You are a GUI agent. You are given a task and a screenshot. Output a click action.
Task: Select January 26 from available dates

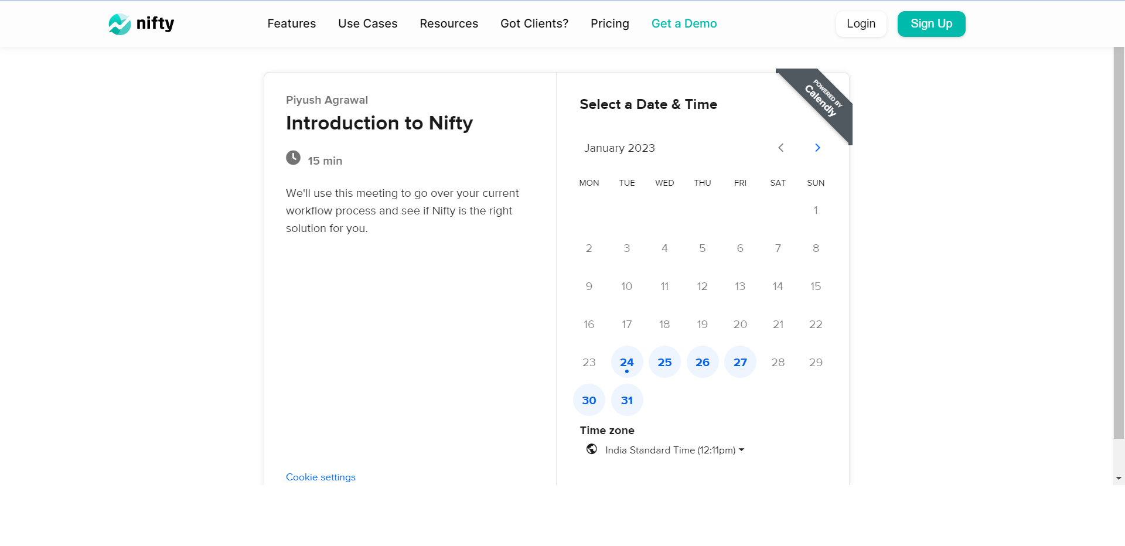click(702, 361)
